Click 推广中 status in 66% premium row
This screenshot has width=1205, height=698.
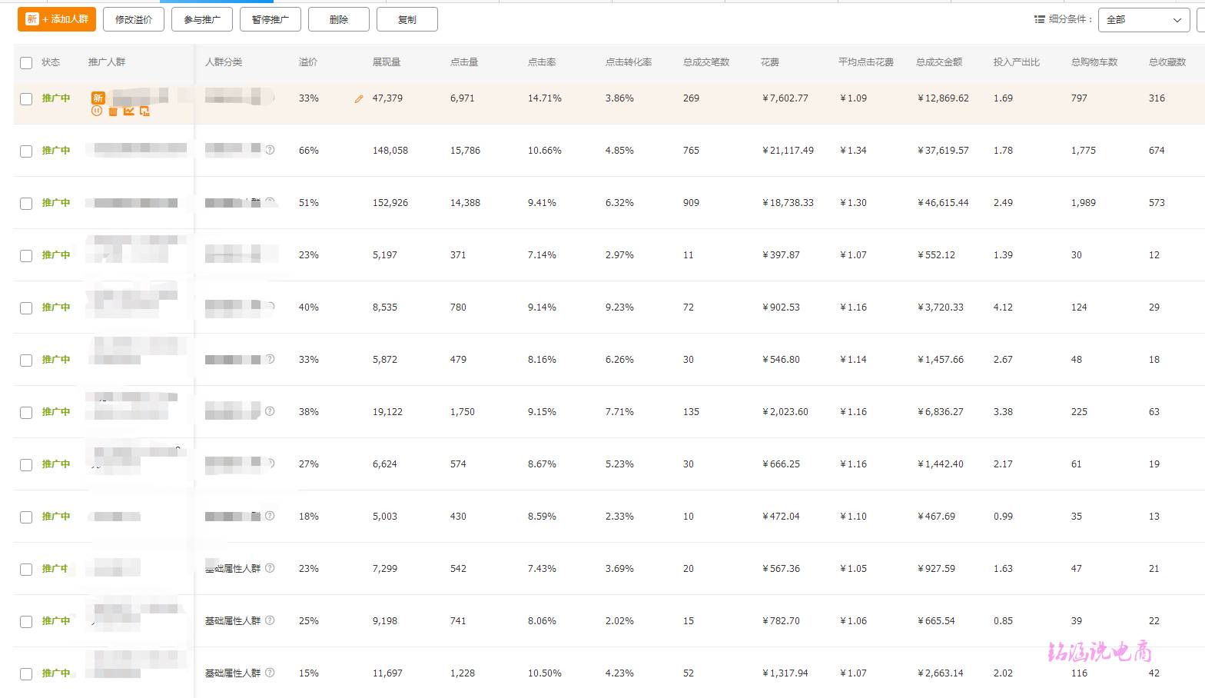56,151
